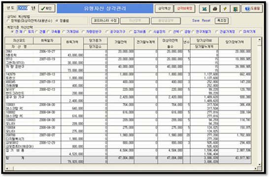Choose the 차량운반구 asset category radio
270x178 pixels.
(84, 32)
